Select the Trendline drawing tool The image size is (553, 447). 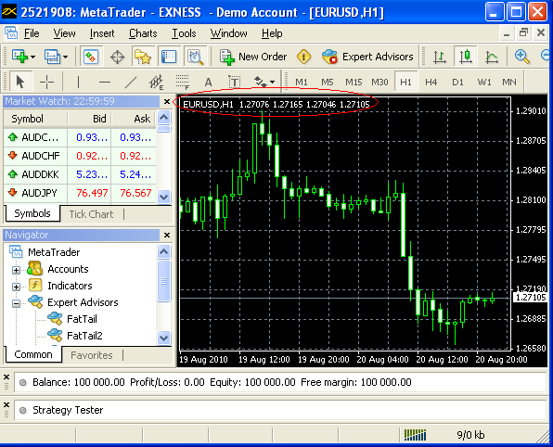131,83
